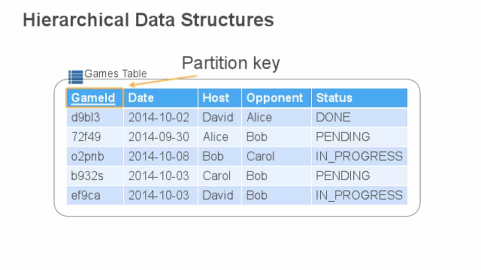Click the Partition key label
481x270 pixels.
[x=230, y=63]
